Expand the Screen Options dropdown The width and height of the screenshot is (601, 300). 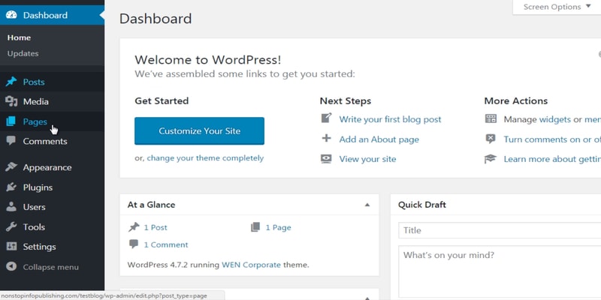(x=557, y=7)
